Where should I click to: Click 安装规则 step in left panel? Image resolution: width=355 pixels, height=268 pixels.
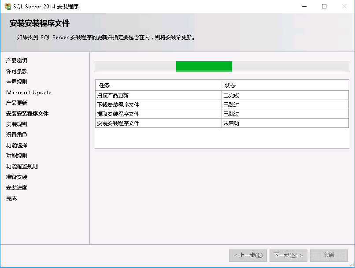17,124
